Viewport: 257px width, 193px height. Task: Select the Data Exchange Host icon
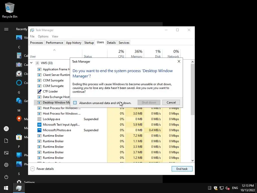pos(39,97)
